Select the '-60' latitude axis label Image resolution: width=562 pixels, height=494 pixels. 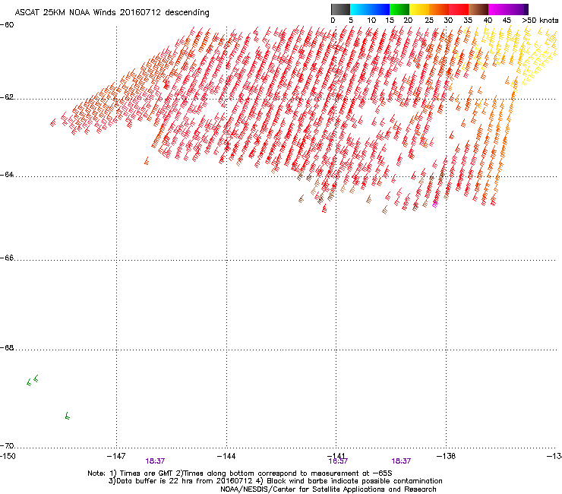[x=7, y=25]
